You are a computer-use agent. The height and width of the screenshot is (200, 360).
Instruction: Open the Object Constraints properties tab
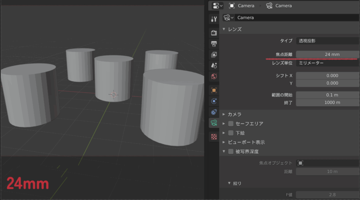[214, 112]
